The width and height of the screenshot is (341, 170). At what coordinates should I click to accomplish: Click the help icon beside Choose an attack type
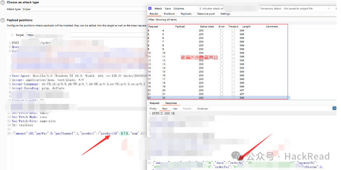3,2
